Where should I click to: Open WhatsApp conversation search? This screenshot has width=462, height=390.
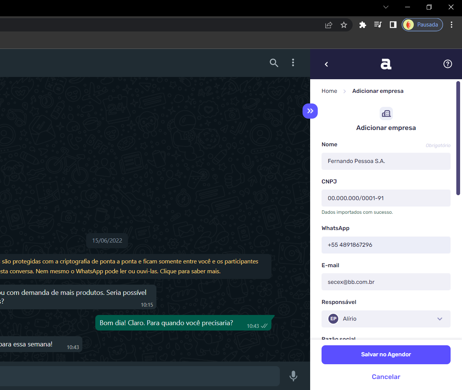[274, 63]
